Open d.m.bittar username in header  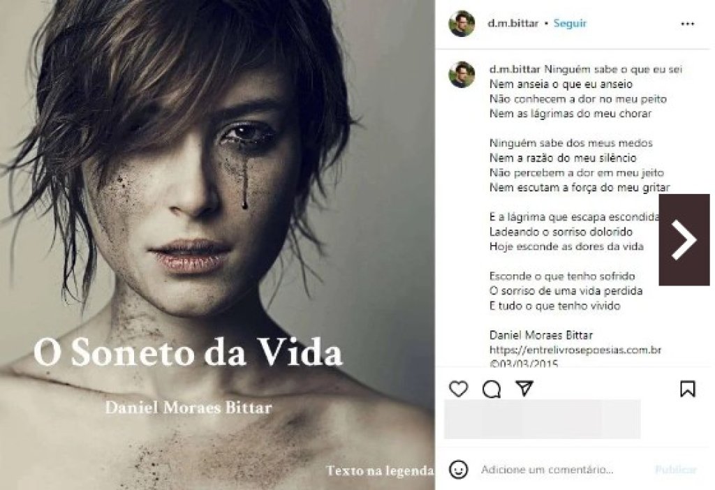coord(513,23)
